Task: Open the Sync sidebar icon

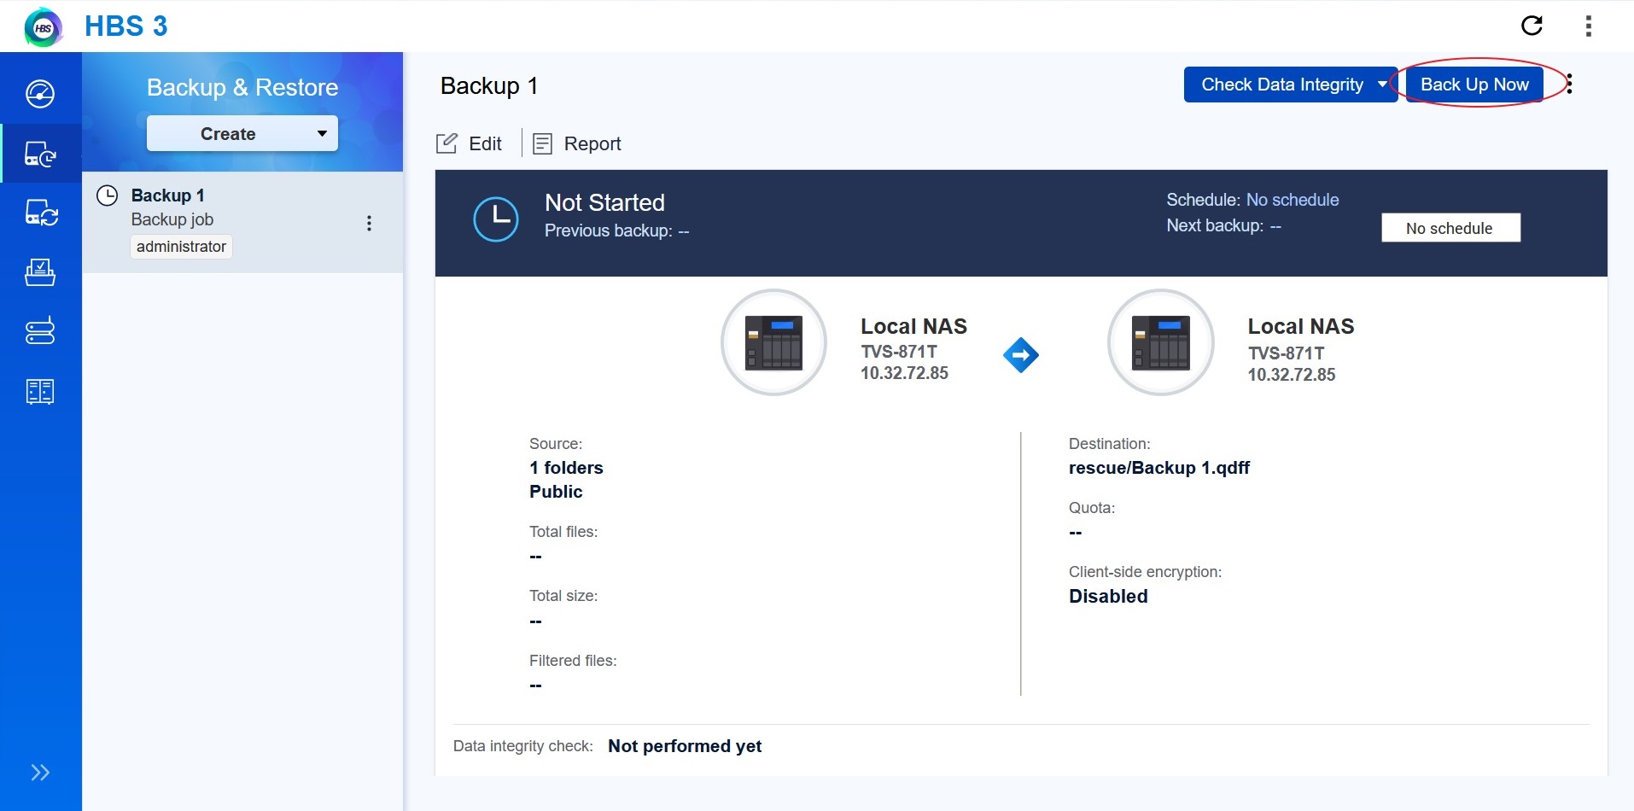Action: 40,213
